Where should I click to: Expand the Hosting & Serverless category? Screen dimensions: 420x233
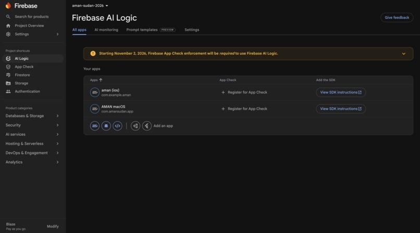pyautogui.click(x=32, y=144)
